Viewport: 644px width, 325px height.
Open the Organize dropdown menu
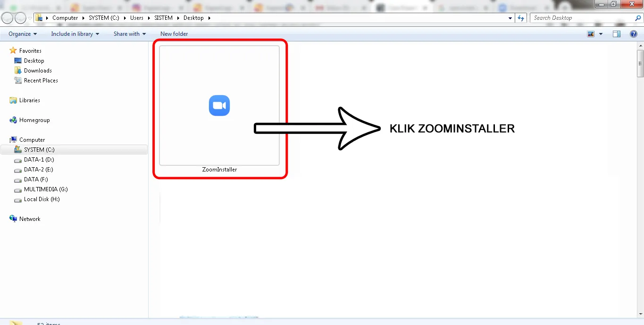tap(21, 33)
